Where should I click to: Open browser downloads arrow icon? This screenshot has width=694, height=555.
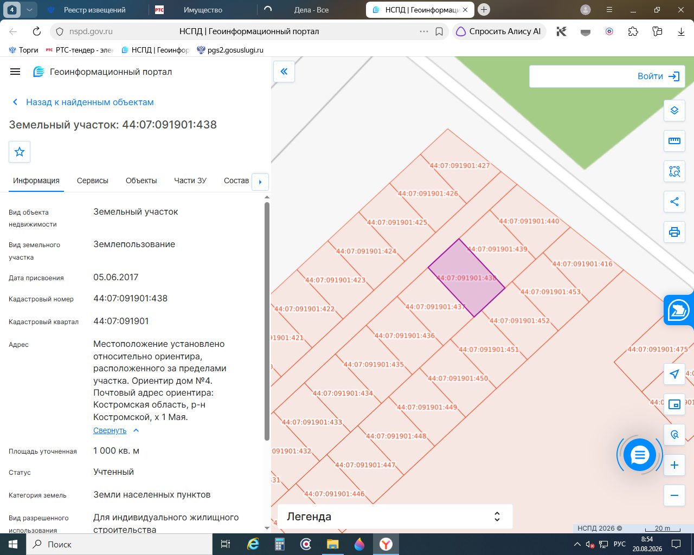(x=681, y=31)
